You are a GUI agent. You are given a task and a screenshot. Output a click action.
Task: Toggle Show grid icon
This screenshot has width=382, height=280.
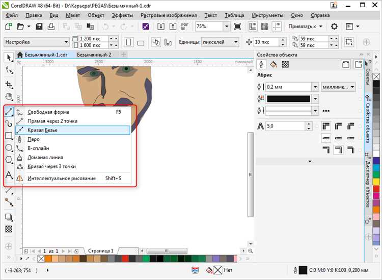pos(265,27)
